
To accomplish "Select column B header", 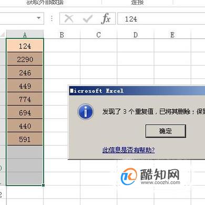I will click(x=61, y=35).
